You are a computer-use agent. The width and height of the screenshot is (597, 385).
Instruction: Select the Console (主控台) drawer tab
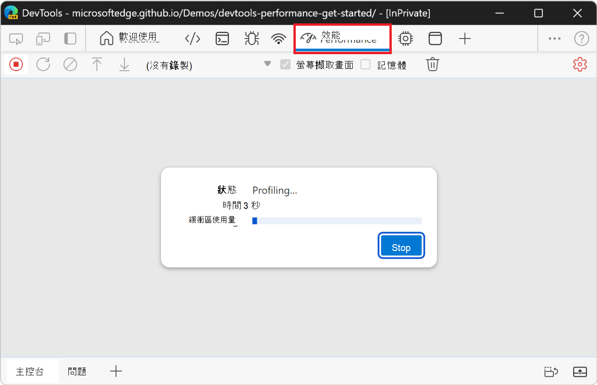[29, 371]
